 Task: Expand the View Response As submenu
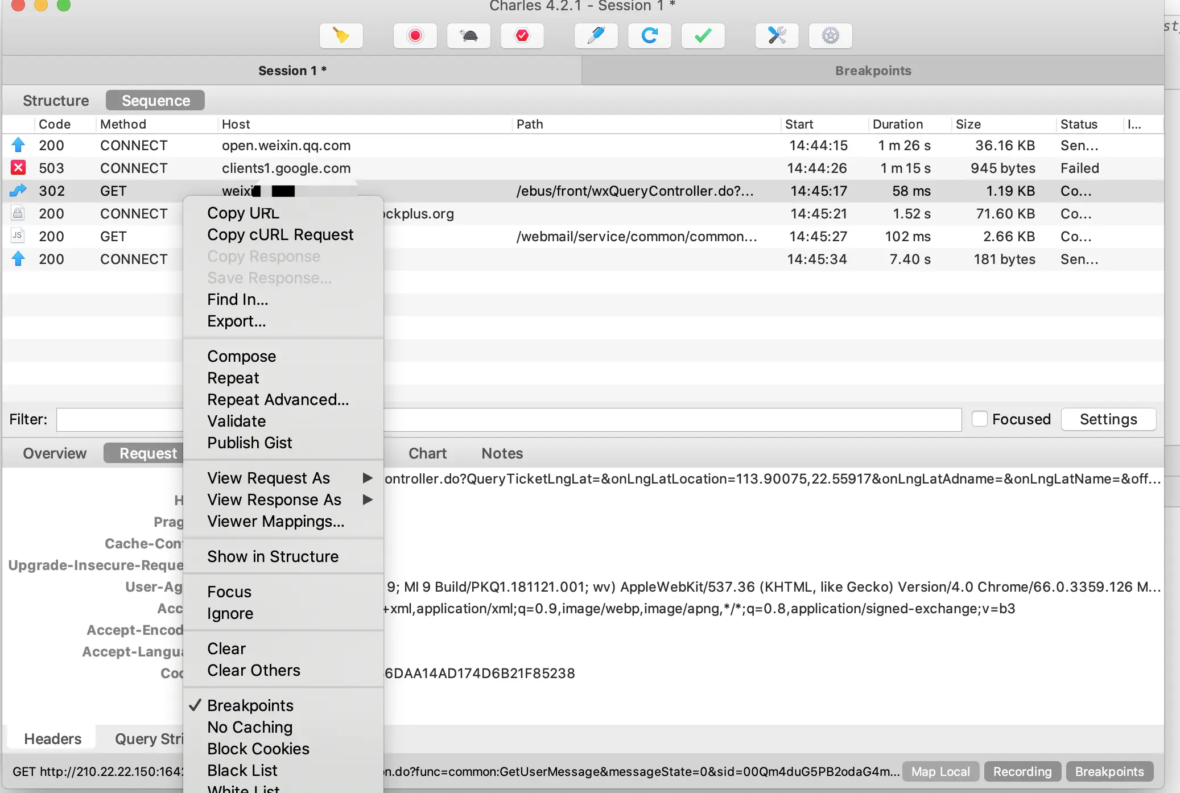point(284,499)
